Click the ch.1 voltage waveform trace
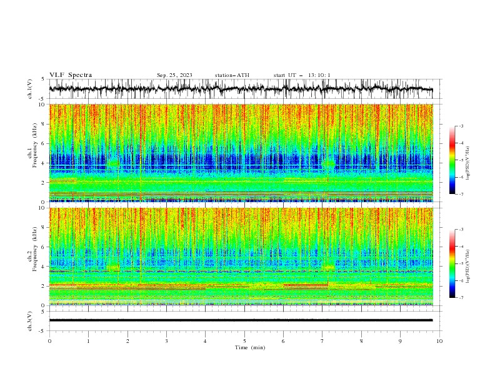This screenshot has height=383, width=495. tap(241, 89)
